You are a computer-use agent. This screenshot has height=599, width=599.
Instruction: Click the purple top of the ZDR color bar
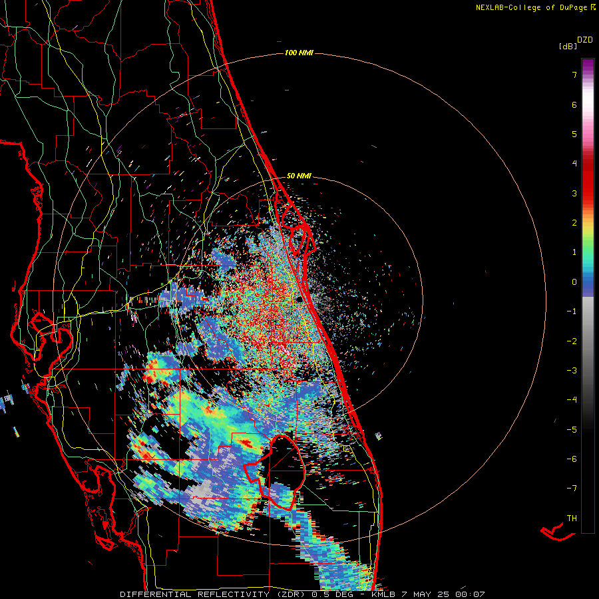[x=588, y=66]
